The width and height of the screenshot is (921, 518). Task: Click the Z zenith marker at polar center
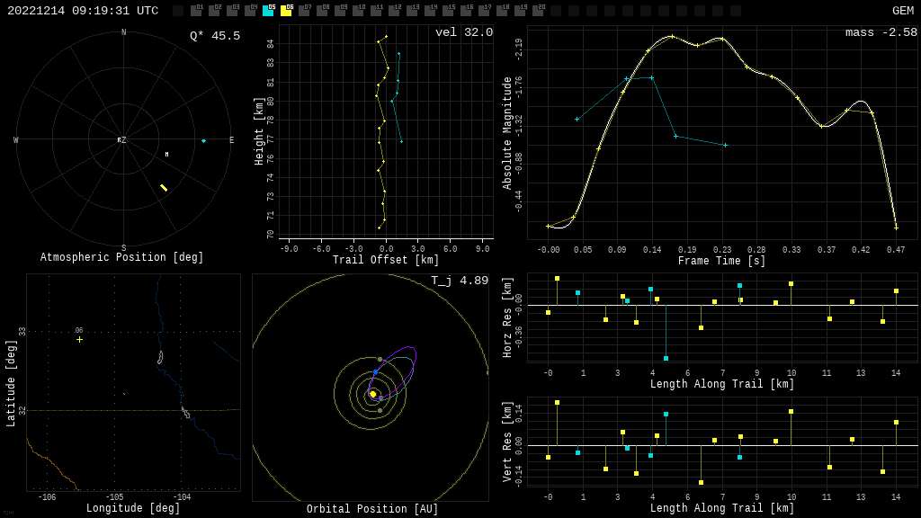click(122, 140)
